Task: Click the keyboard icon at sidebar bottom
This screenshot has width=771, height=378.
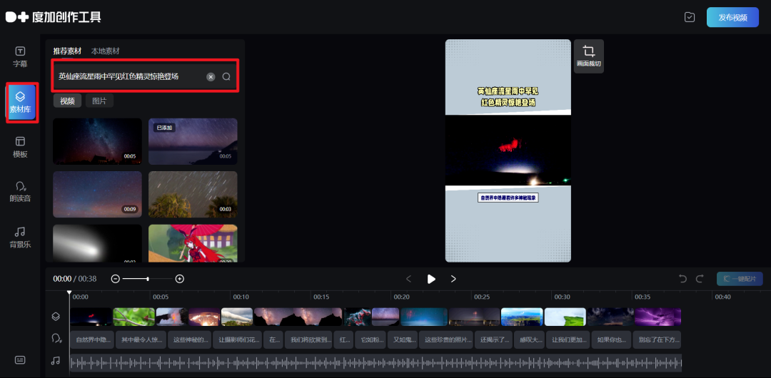Action: pyautogui.click(x=20, y=359)
